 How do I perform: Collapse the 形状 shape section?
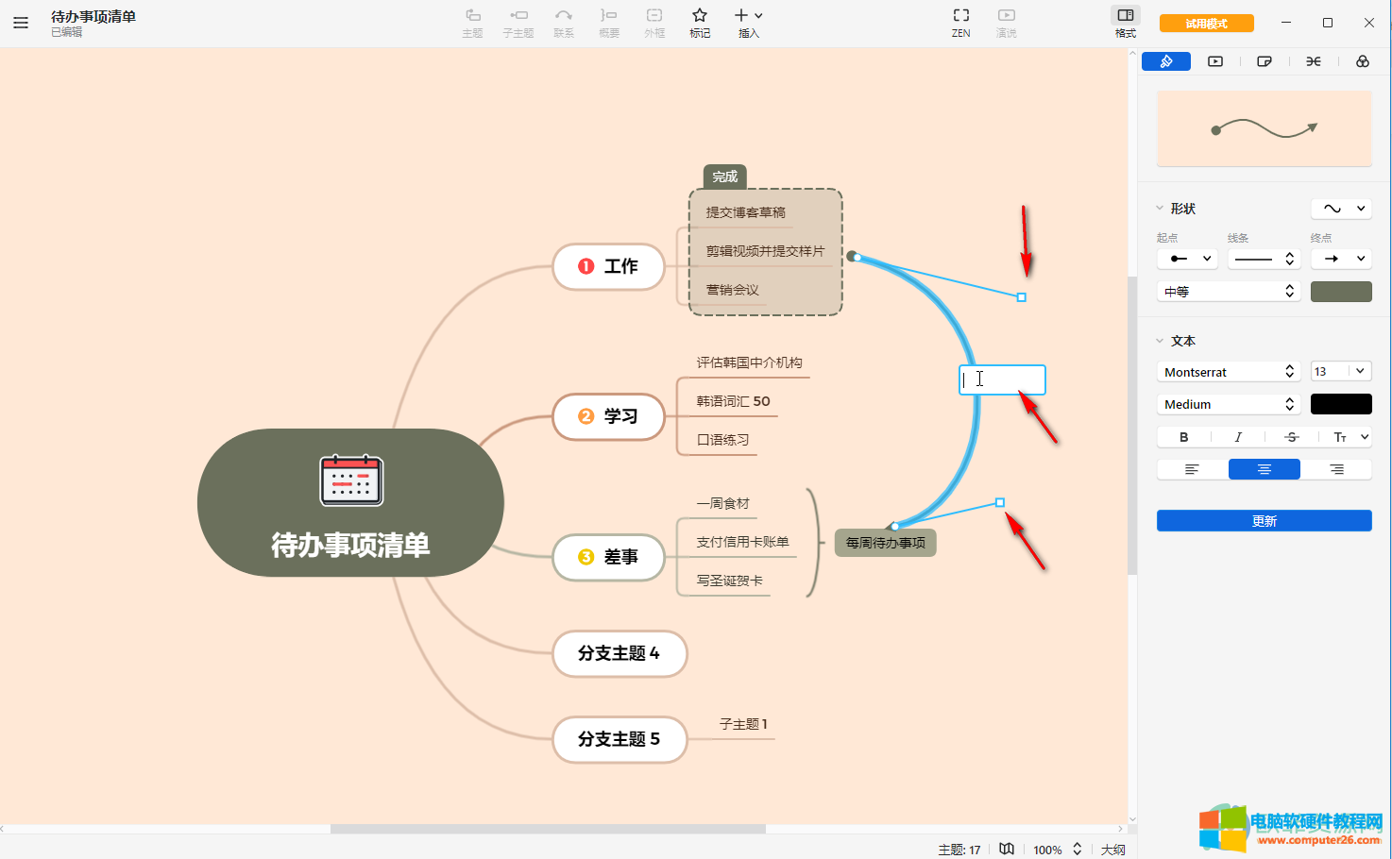pos(1160,209)
